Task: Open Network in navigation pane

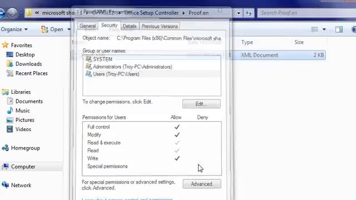Action: pos(21,185)
